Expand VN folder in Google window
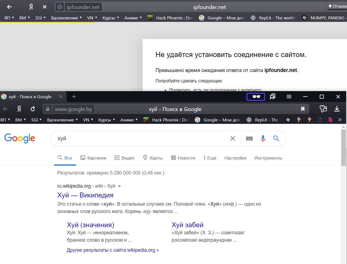Image resolution: width=347 pixels, height=264 pixels. click(88, 120)
